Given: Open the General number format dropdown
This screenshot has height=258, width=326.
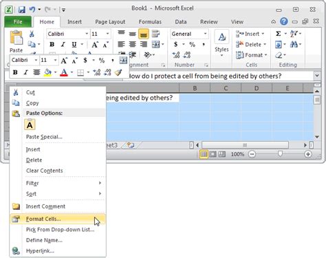Looking at the screenshot, I should (205, 34).
